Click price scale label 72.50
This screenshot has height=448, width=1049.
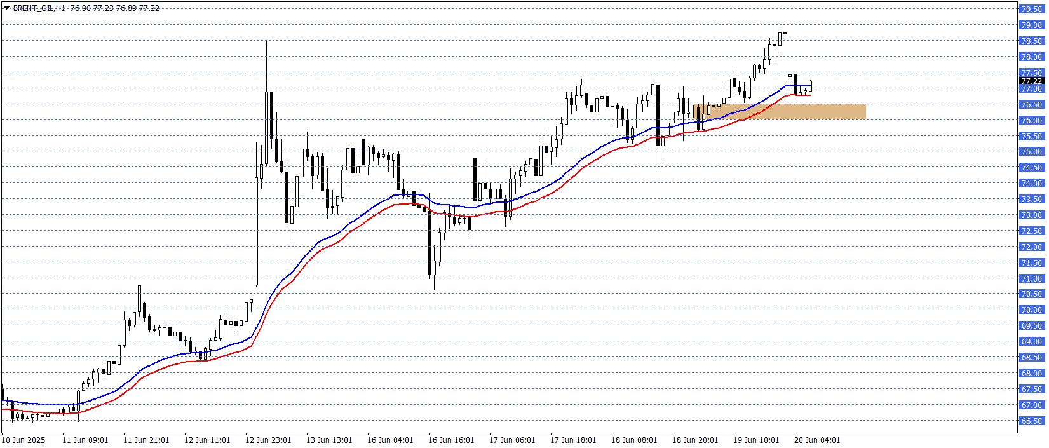1031,231
